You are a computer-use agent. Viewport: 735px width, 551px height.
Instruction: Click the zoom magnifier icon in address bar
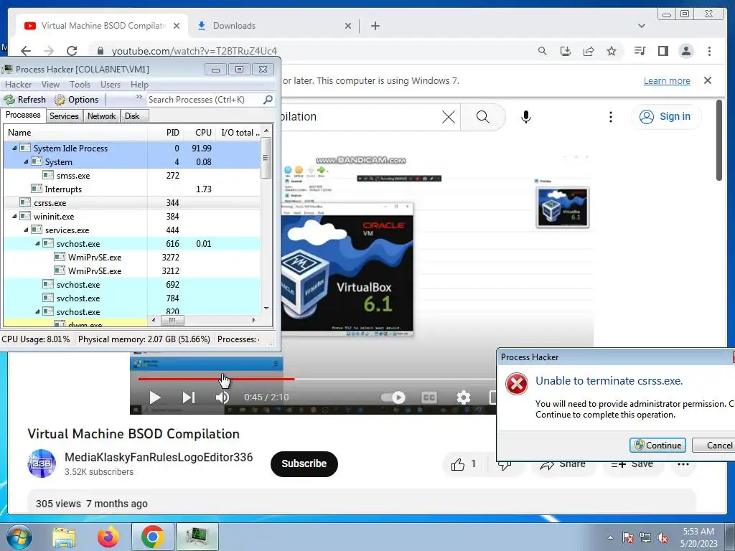click(543, 51)
